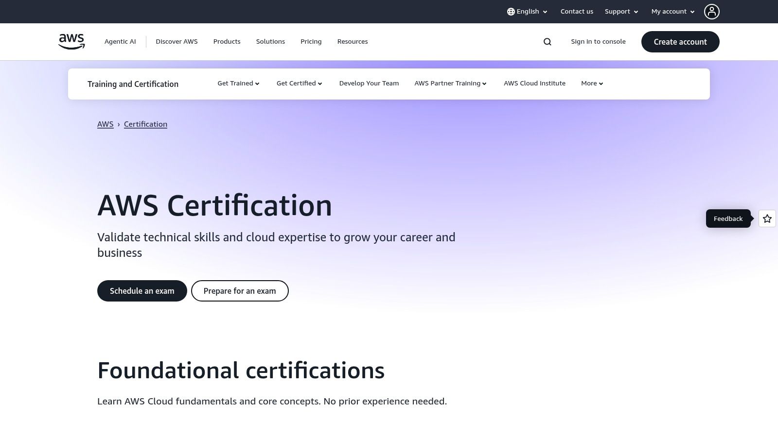Screen dimensions: 778x437
Task: Open Agentic AI menu item
Action: pos(120,42)
